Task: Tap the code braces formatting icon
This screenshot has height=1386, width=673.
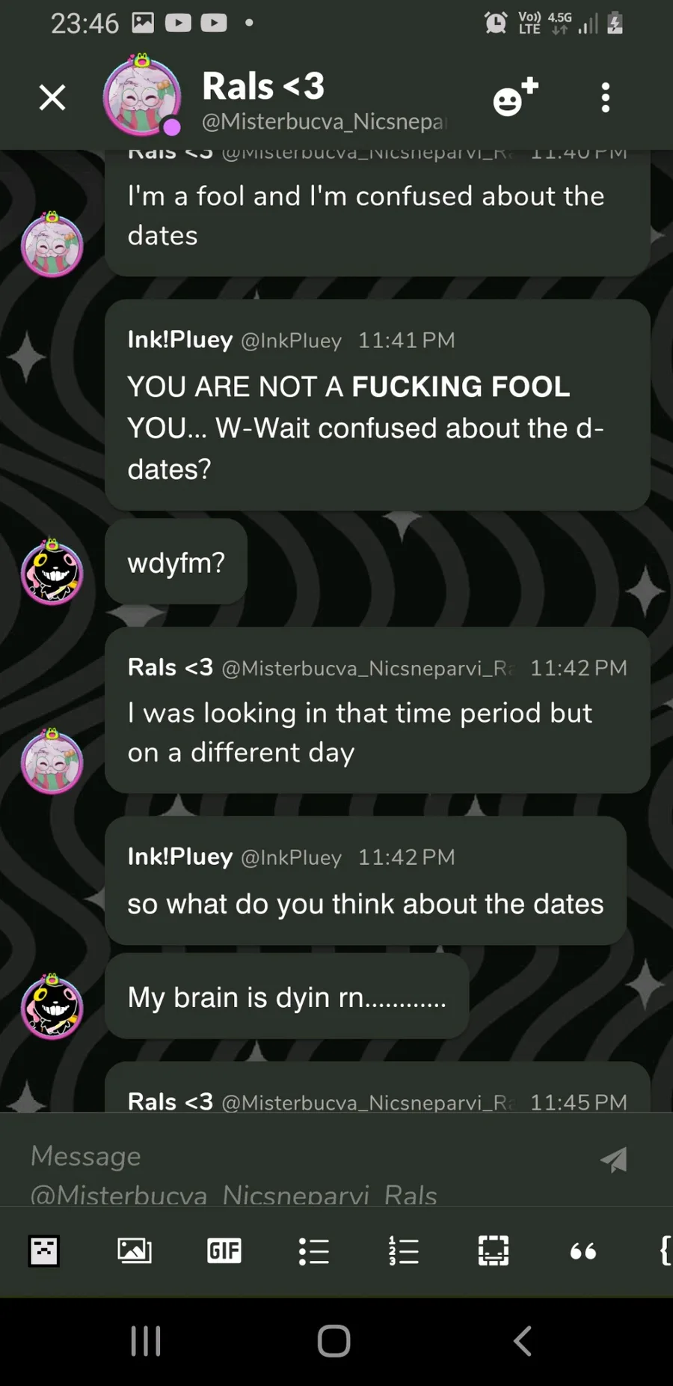Action: pos(665,1250)
